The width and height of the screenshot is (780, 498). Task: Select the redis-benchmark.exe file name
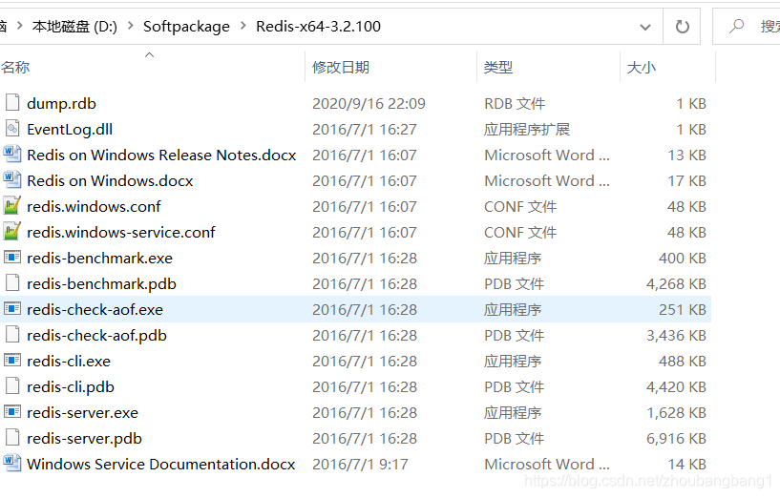click(99, 258)
